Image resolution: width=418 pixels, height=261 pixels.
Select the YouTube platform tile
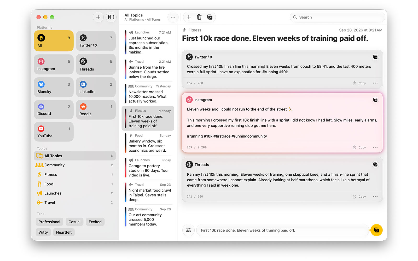point(54,132)
